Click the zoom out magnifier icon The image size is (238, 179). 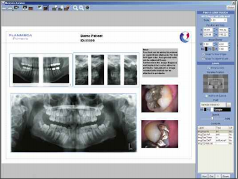point(81,8)
